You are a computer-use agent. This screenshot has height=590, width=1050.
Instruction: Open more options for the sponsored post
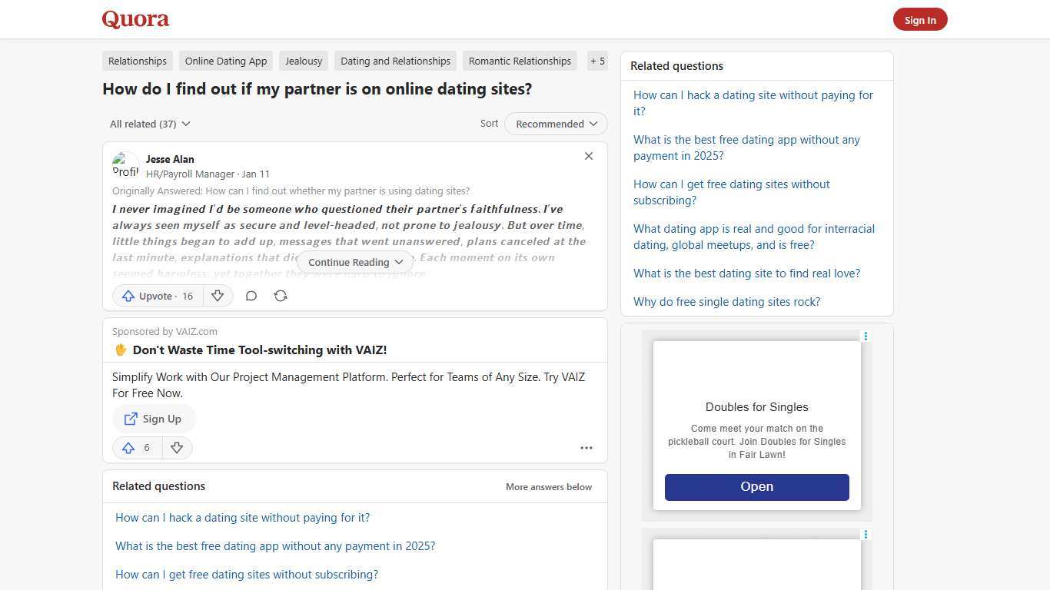586,448
